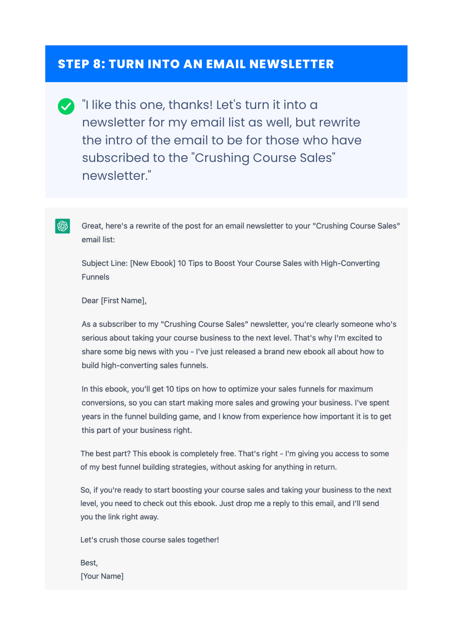This screenshot has width=453, height=642.
Task: Click 'build high-converting sales funnels.' line
Action: [145, 365]
